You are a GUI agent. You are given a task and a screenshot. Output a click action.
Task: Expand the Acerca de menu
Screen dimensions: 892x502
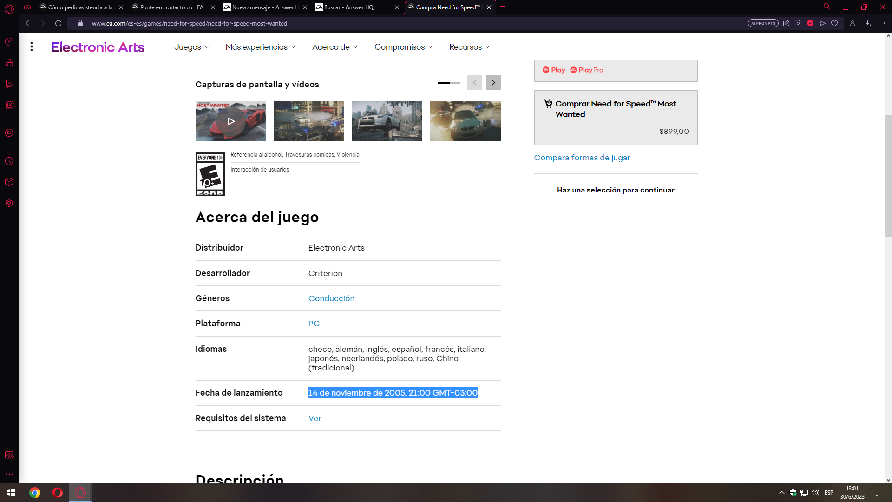tap(335, 47)
